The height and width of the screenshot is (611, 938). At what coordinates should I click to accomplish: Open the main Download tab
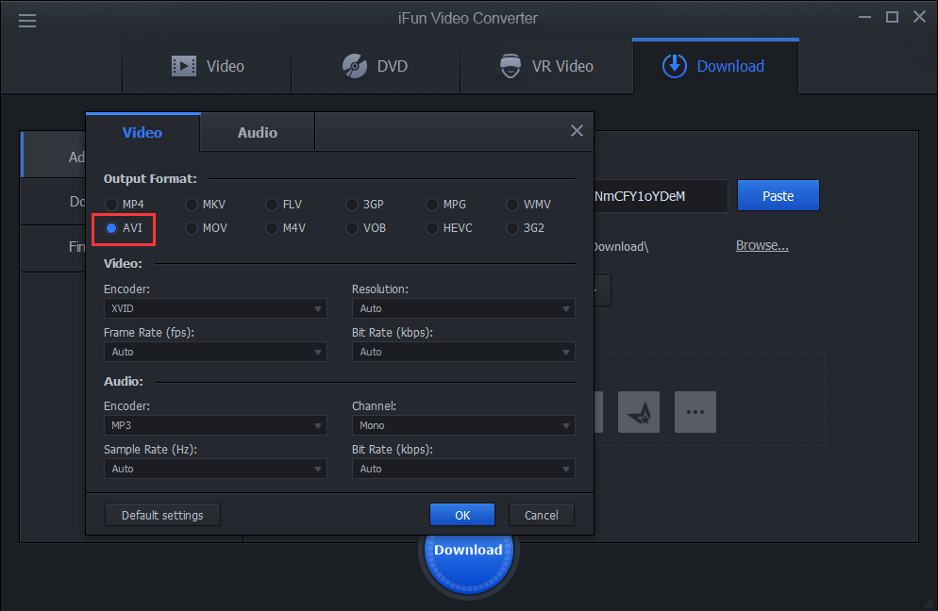tap(715, 66)
